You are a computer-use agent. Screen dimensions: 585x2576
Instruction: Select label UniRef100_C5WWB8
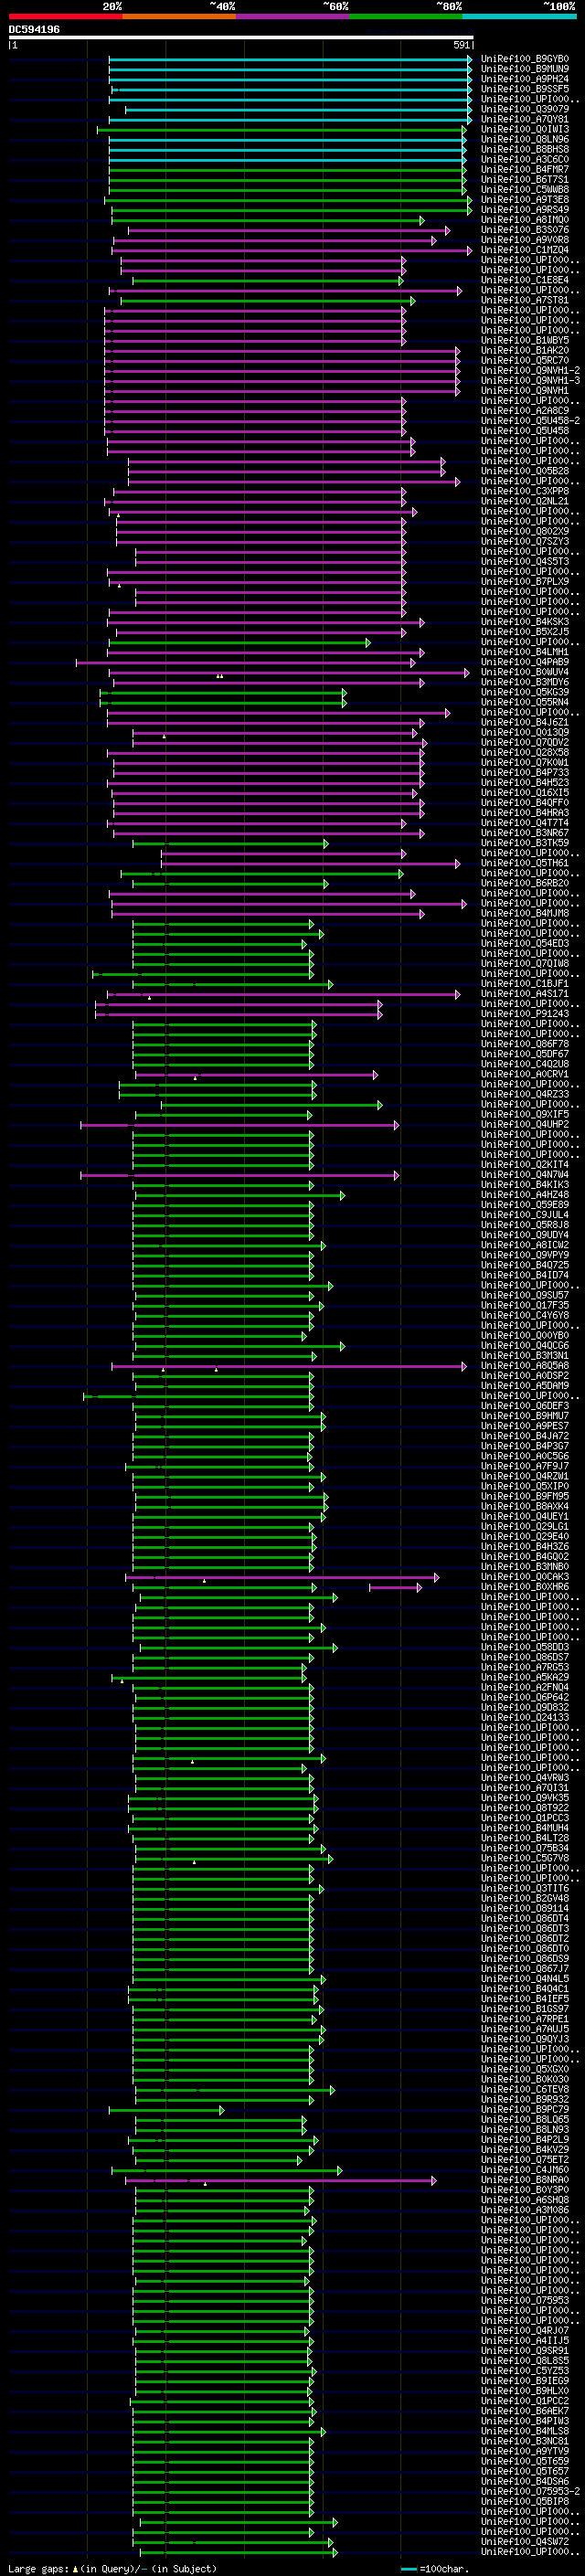tap(525, 190)
